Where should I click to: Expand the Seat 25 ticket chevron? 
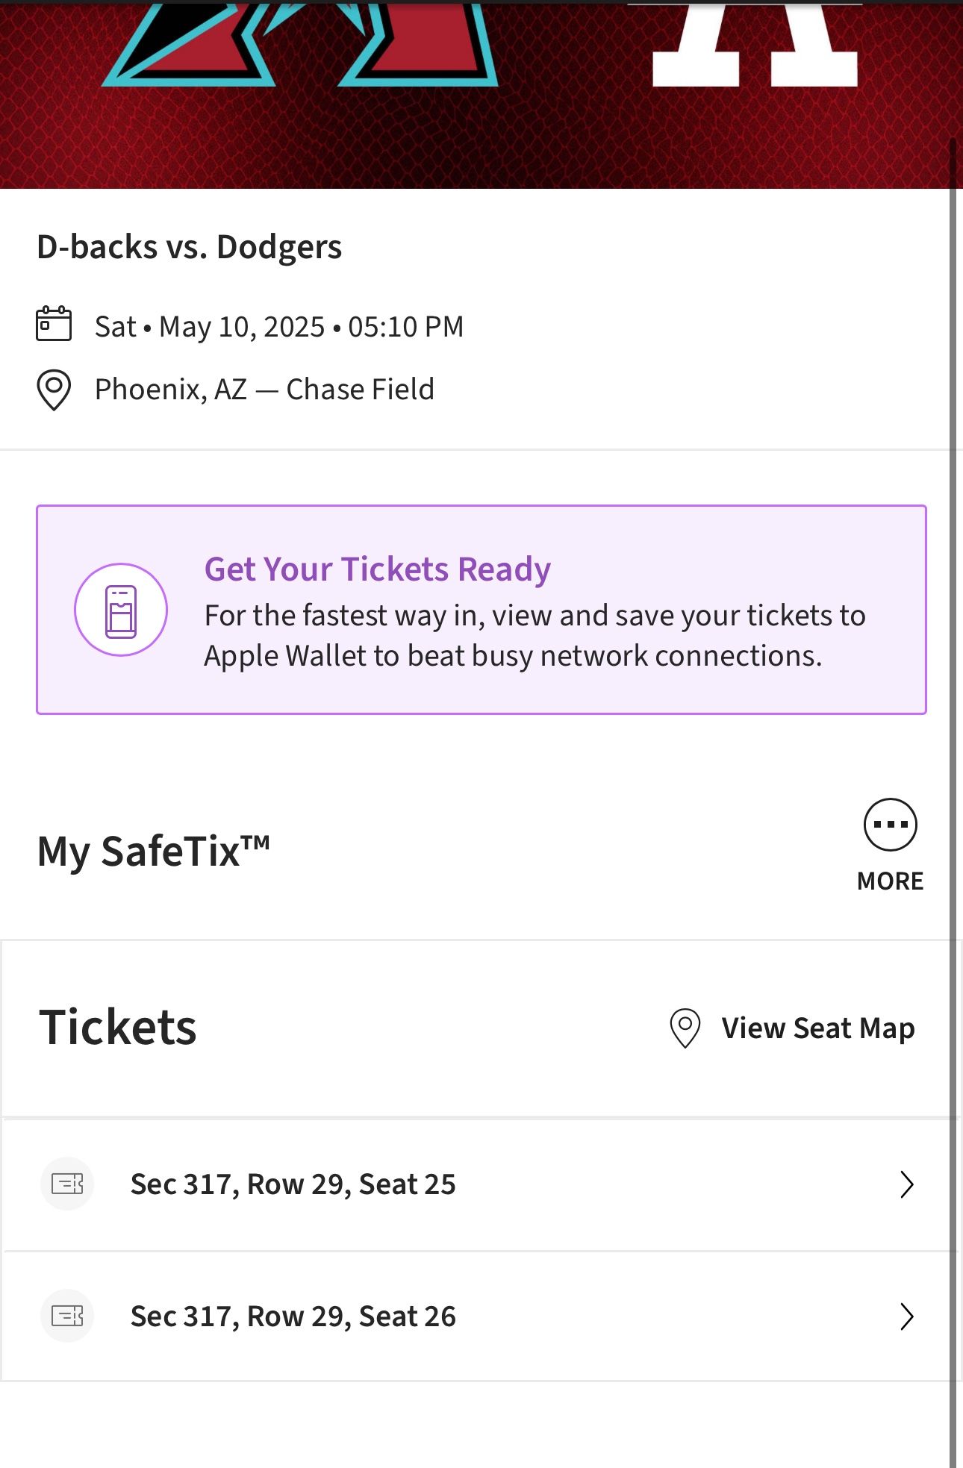[x=906, y=1184]
